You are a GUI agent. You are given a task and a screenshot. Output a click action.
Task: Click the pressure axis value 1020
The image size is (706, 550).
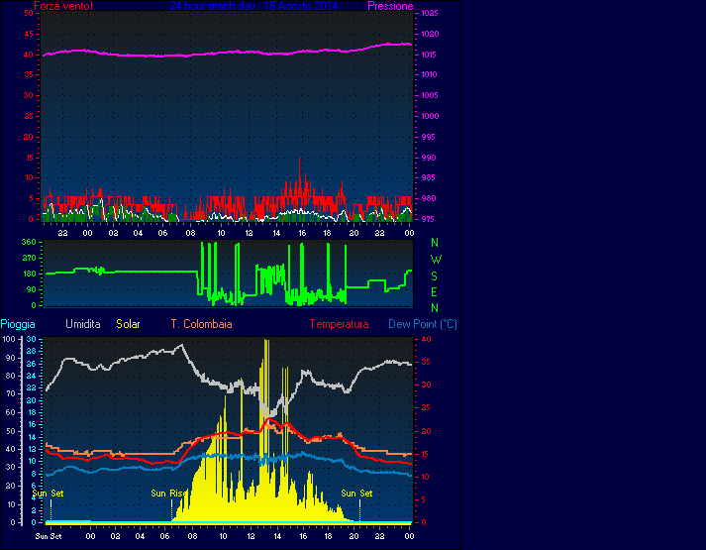[x=430, y=34]
